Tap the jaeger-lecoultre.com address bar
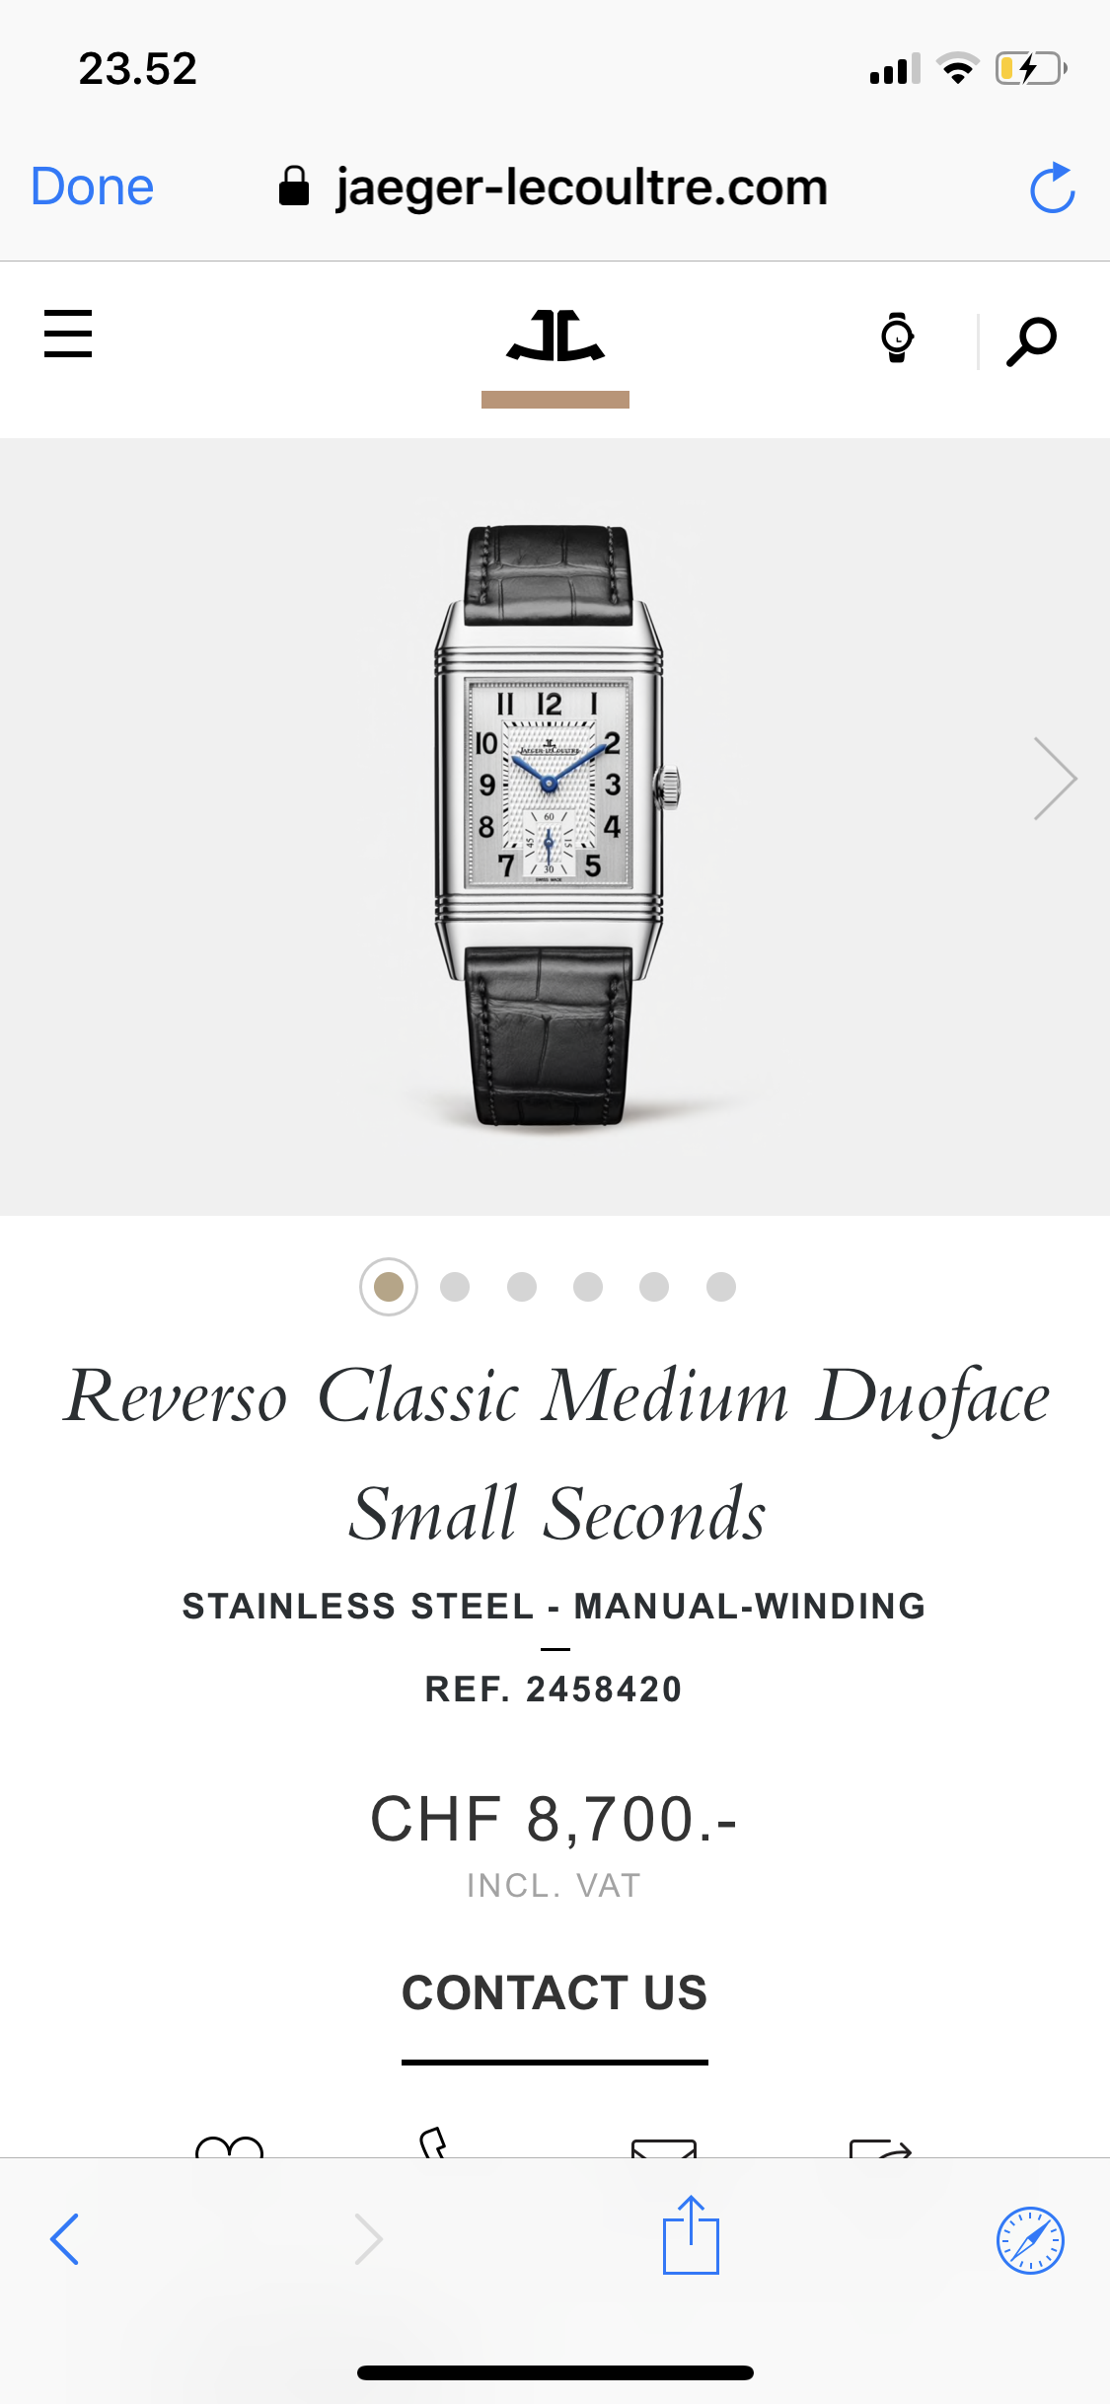 [x=555, y=188]
